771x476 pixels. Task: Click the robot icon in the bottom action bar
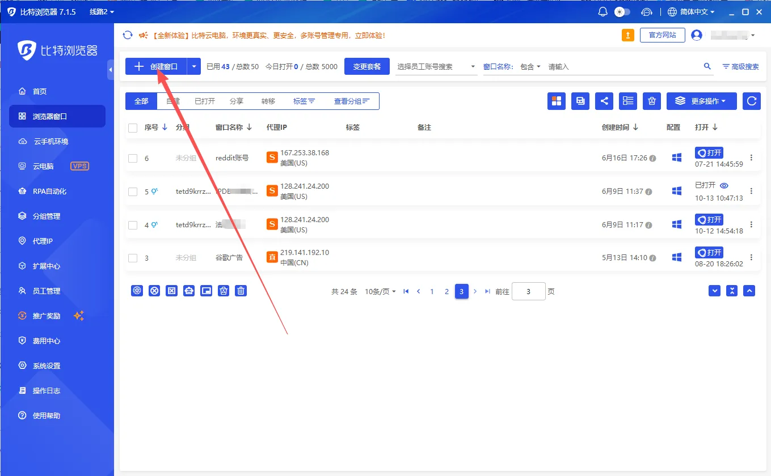[x=189, y=291]
